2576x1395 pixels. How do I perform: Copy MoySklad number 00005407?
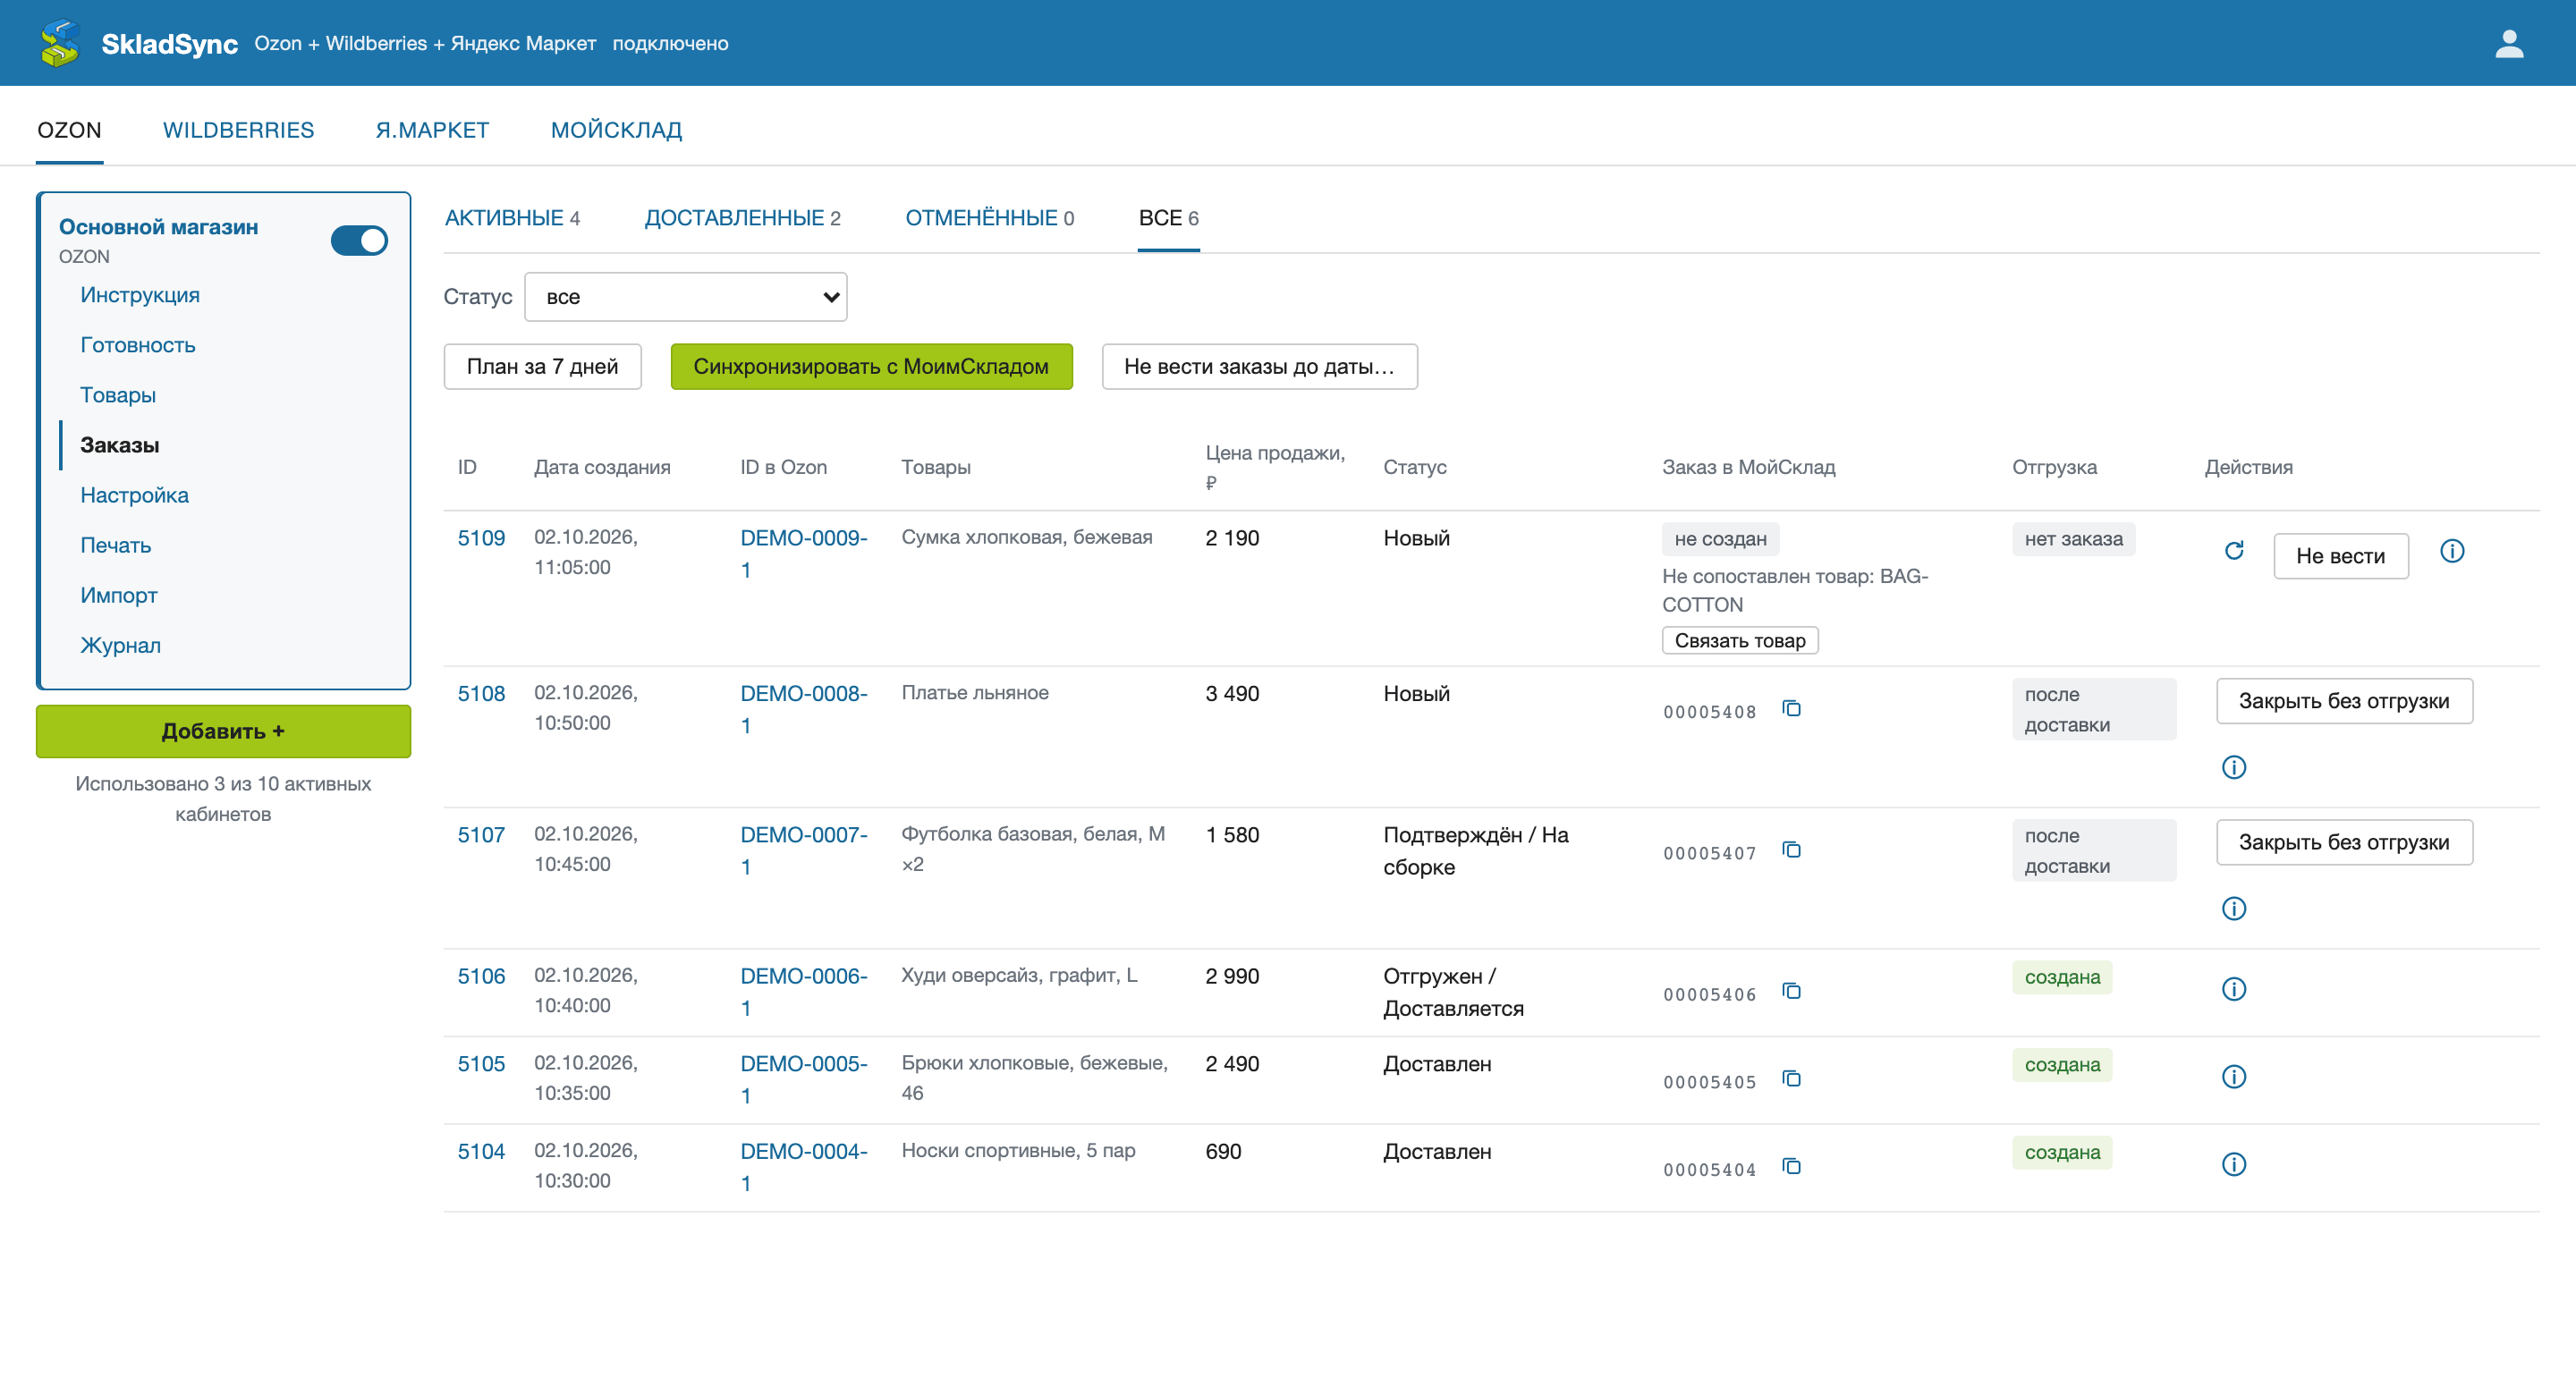click(1791, 850)
